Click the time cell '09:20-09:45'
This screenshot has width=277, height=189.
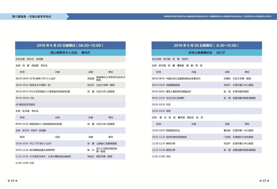point(158,91)
